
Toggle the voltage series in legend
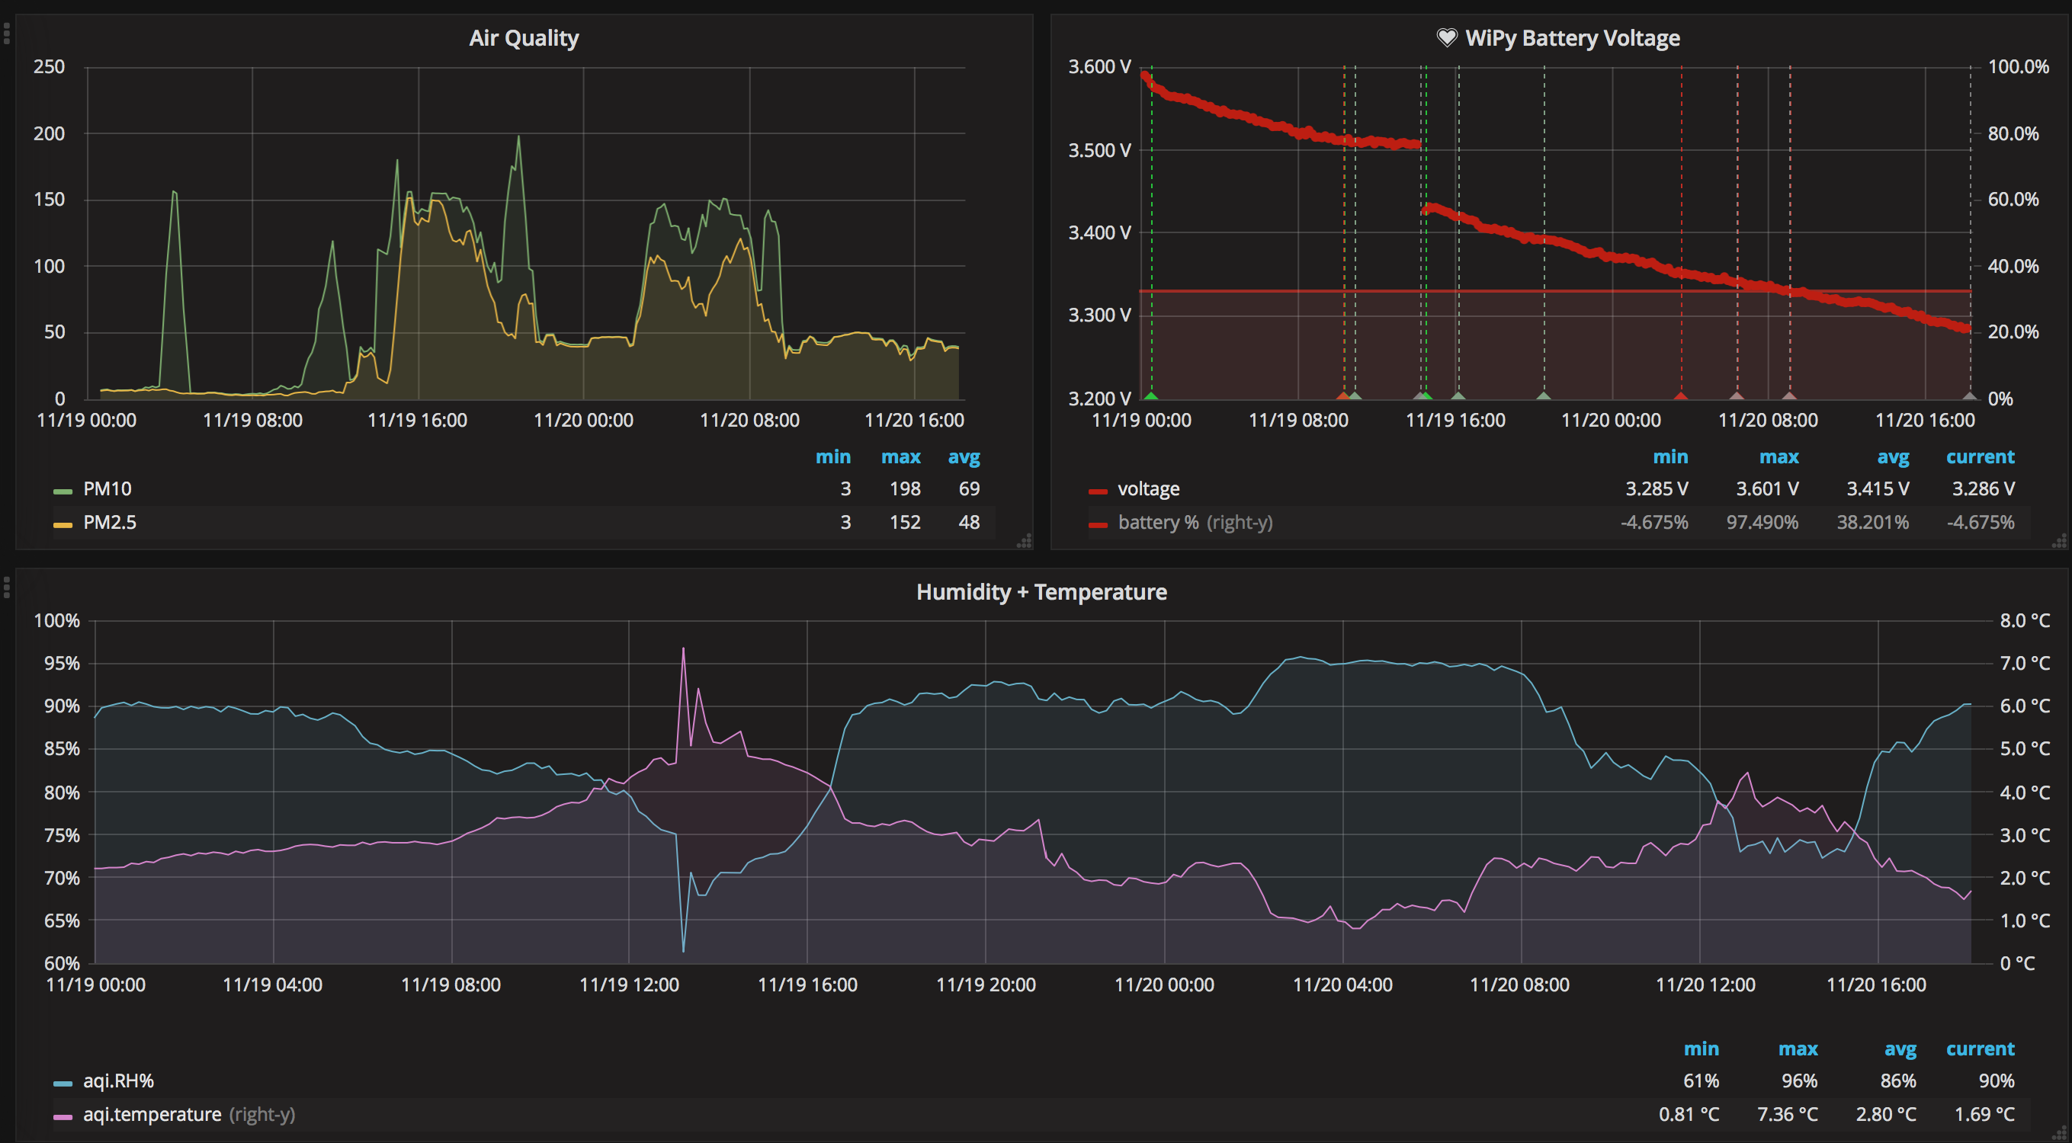1149,488
